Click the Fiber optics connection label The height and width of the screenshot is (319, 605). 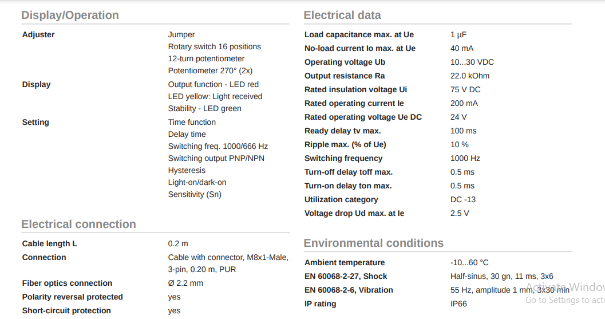67,283
